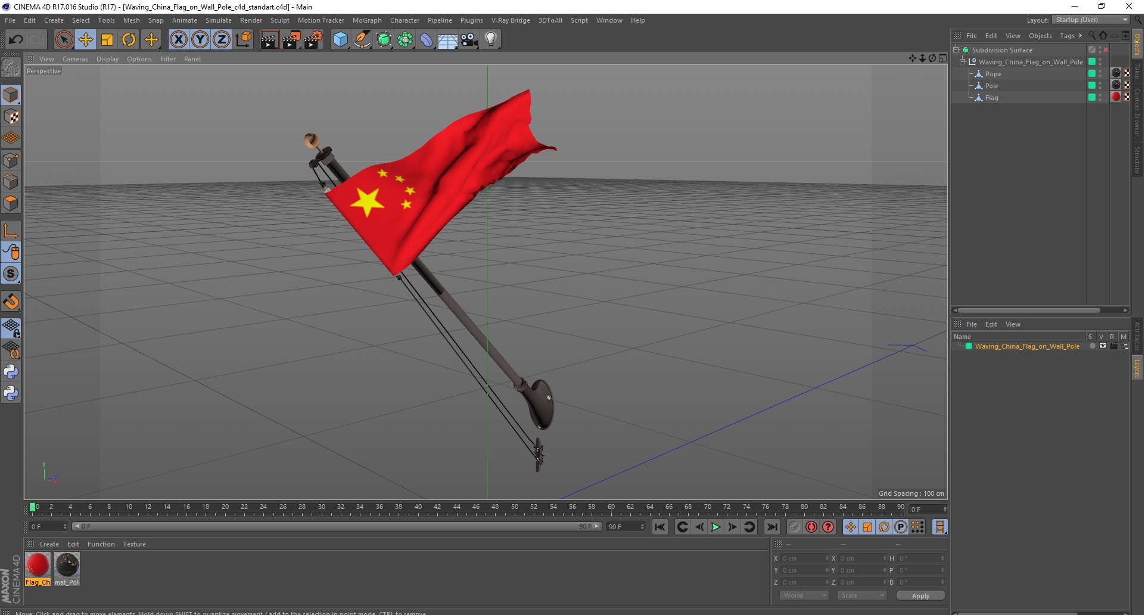Screen dimensions: 1145x615
Task: Select the Pole object
Action: 991,86
